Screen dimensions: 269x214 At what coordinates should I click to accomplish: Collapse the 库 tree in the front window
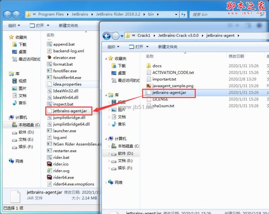[x=106, y=95]
